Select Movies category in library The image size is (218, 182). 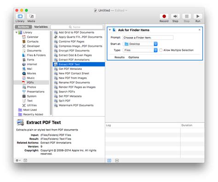(x=31, y=74)
